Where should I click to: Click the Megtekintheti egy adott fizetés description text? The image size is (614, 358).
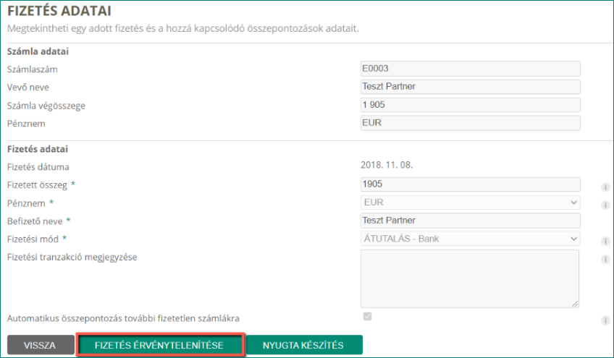point(183,28)
